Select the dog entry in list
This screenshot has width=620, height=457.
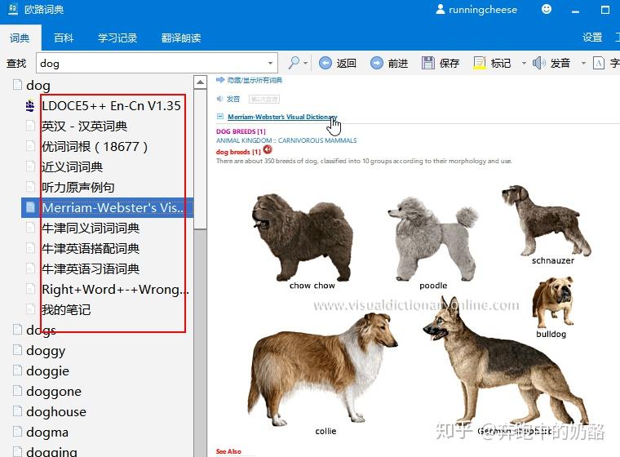38,85
